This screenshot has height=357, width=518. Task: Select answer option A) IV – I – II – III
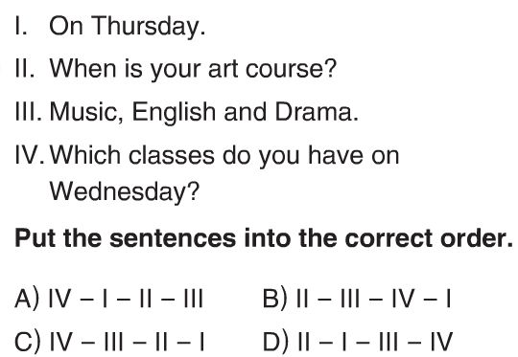point(108,299)
